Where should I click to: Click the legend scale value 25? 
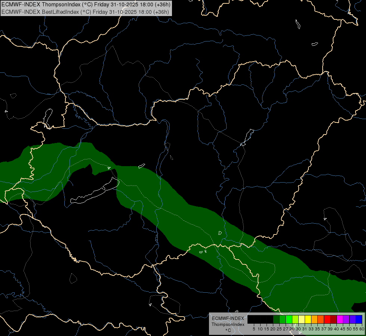279,329
